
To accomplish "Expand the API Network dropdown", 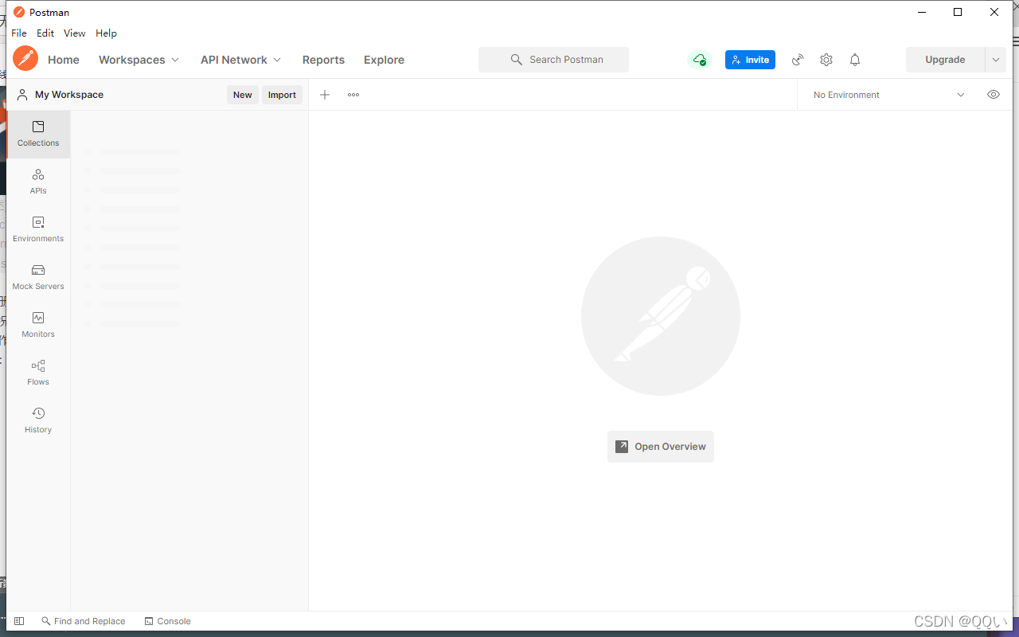I will click(x=241, y=60).
